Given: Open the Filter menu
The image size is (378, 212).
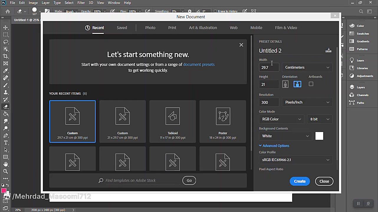Looking at the screenshot, I should pos(81,3).
